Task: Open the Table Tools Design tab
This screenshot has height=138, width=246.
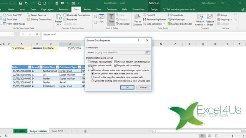Action: pos(154,9)
